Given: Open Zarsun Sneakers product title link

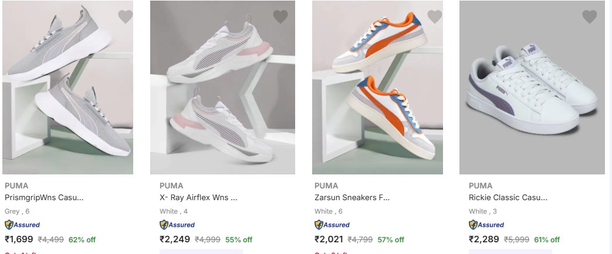Looking at the screenshot, I should coord(352,198).
